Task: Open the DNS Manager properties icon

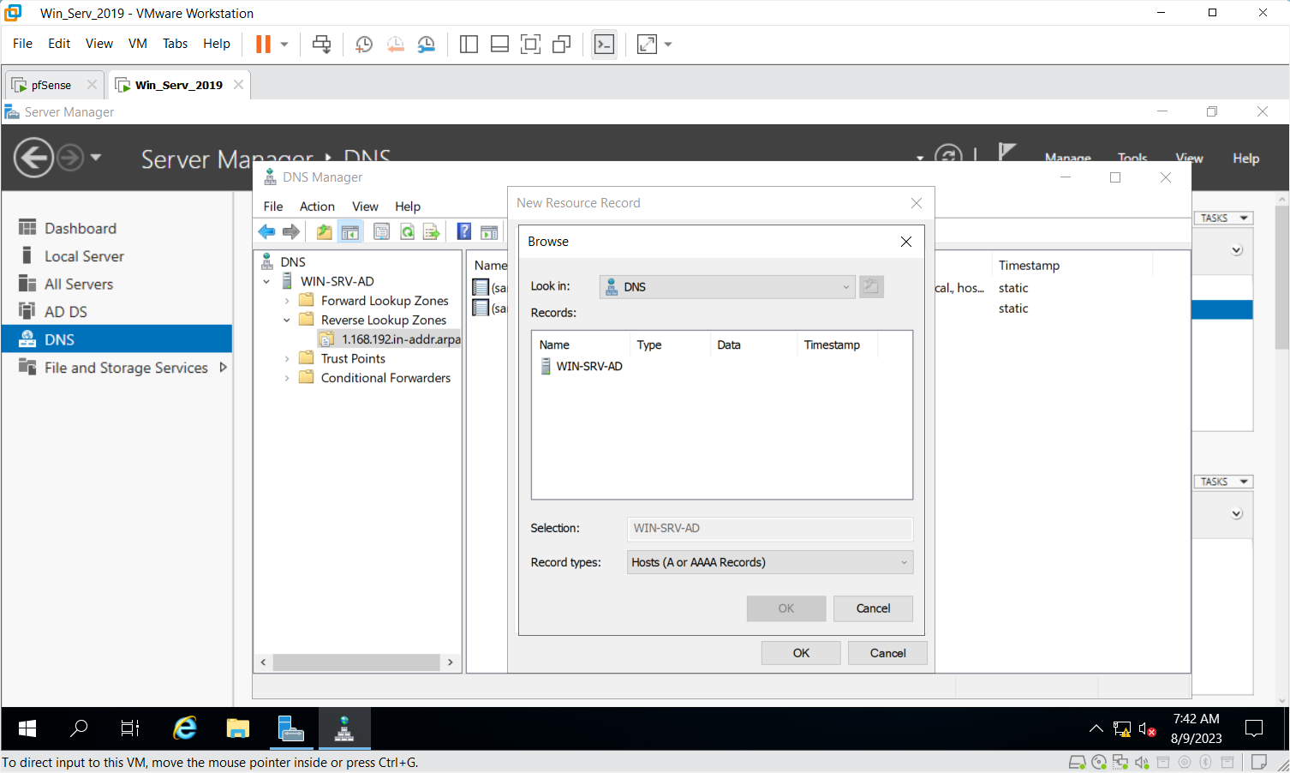Action: [x=381, y=231]
